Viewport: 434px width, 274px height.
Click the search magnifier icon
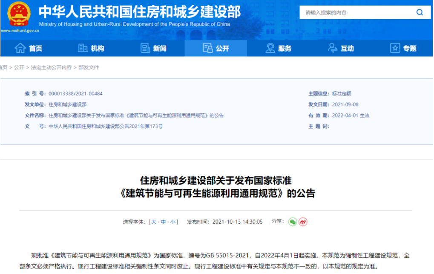(419, 12)
